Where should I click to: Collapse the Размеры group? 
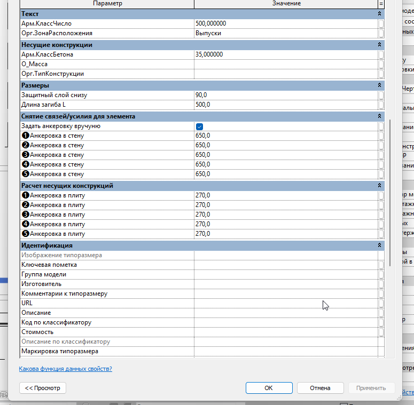tap(379, 85)
